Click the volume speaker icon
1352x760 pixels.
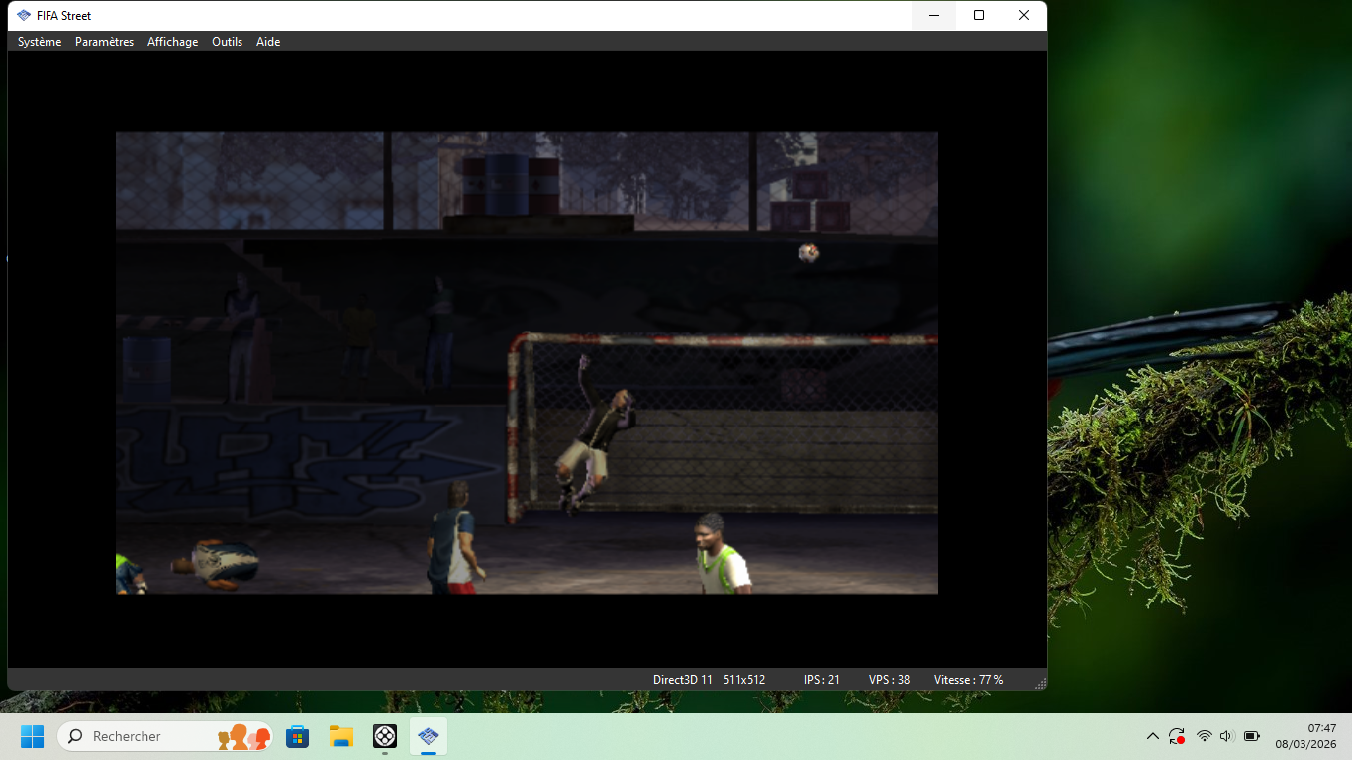[1227, 736]
